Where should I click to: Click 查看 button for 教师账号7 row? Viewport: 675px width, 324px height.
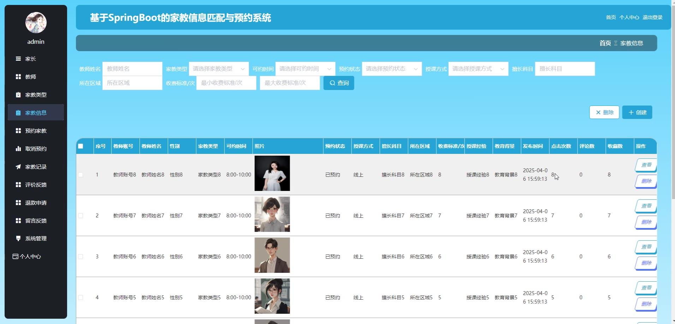point(646,206)
